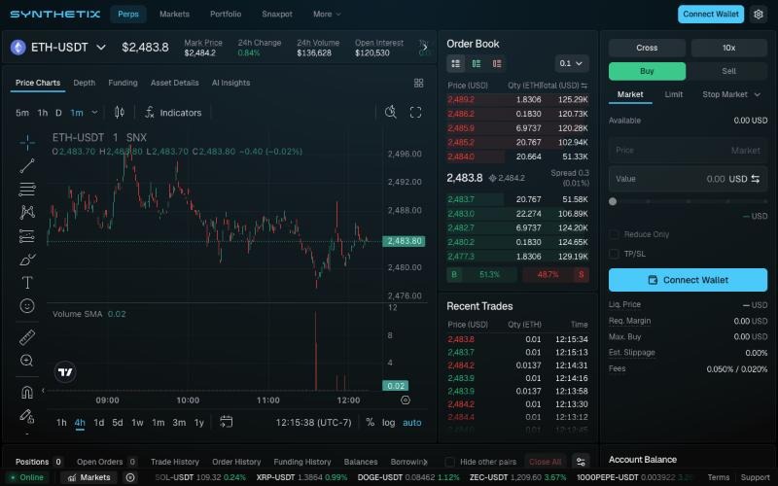778x486 pixels.
Task: Select the text annotation tool
Action: 27,282
